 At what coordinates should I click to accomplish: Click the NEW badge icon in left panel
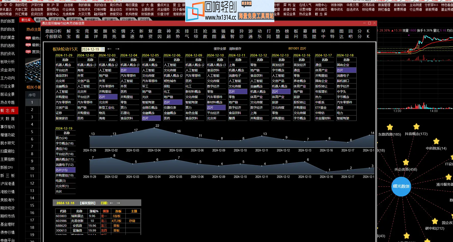coord(28,45)
